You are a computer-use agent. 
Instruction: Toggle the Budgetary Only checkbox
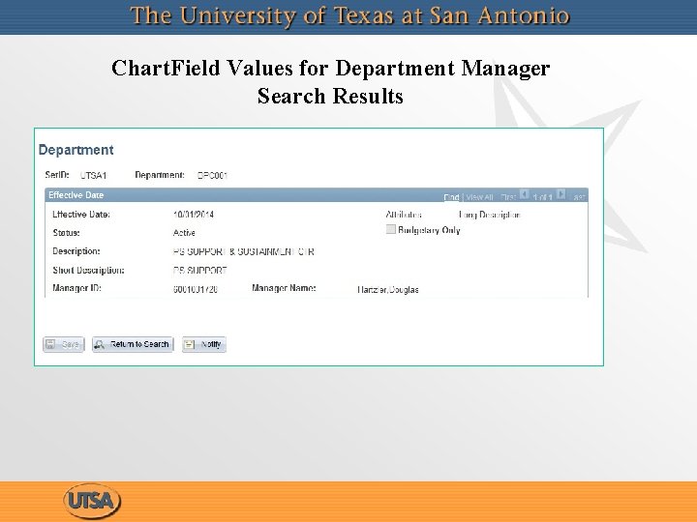tap(391, 229)
